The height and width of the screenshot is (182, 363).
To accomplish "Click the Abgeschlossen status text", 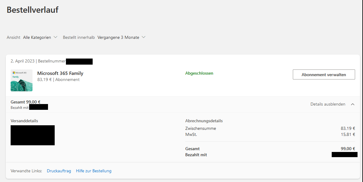I will point(199,73).
